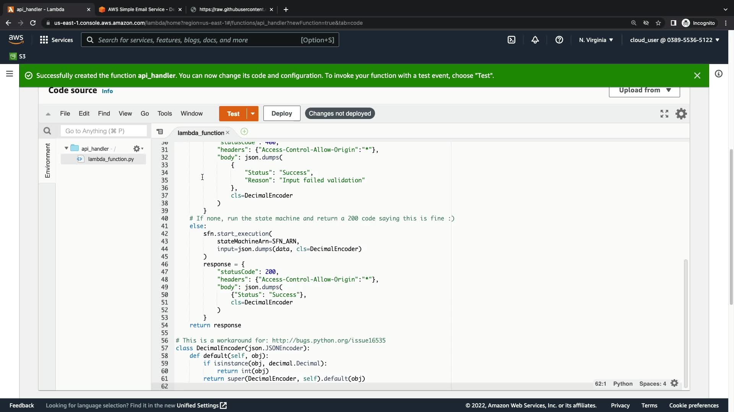Expand the Test button dropdown arrow
Screen dimensions: 734x412
click(x=253, y=114)
